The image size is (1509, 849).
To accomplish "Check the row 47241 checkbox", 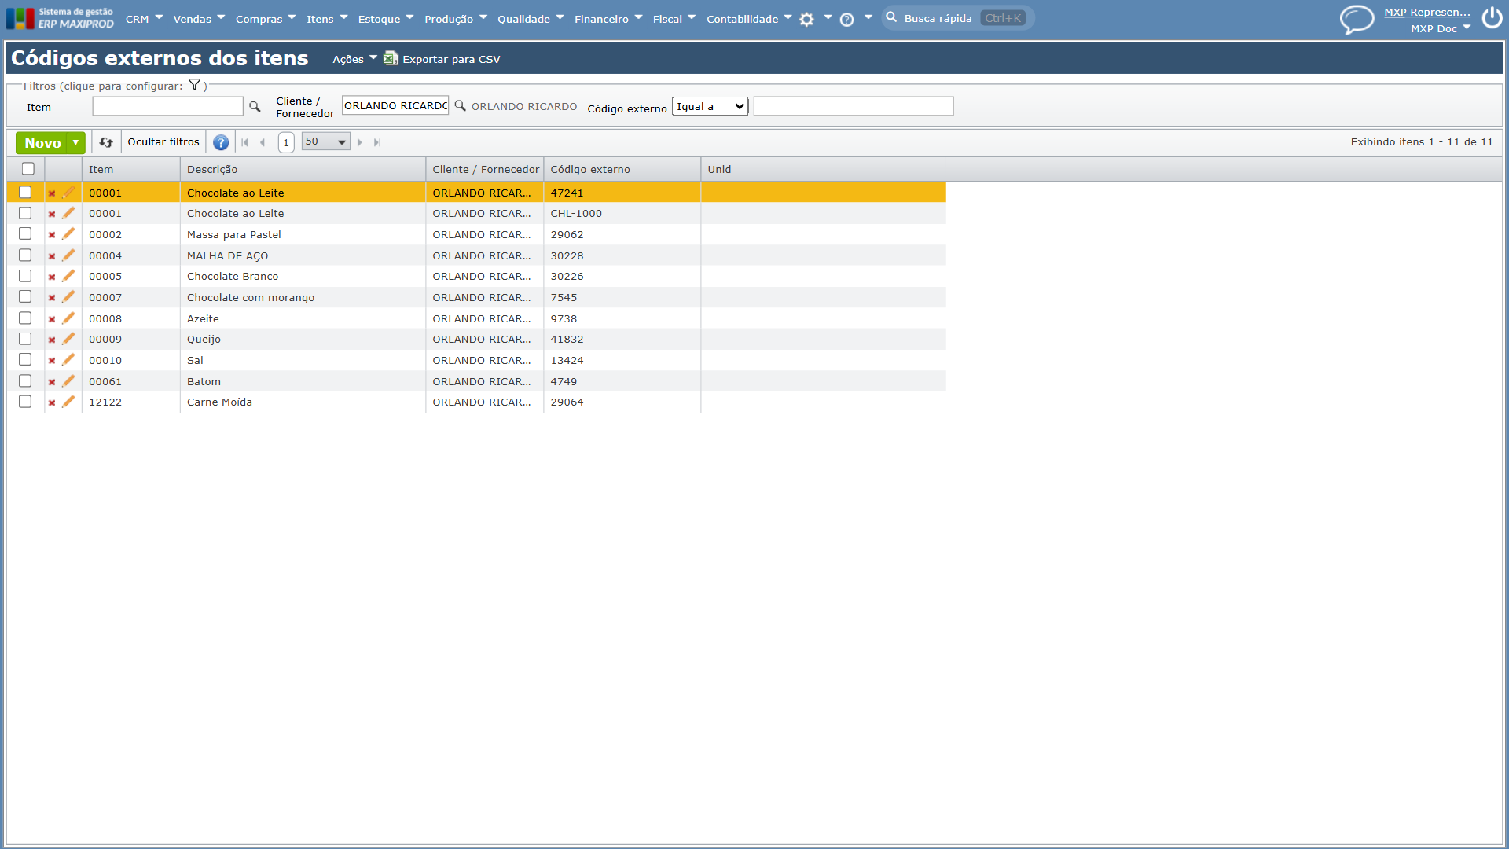I will (x=25, y=192).
